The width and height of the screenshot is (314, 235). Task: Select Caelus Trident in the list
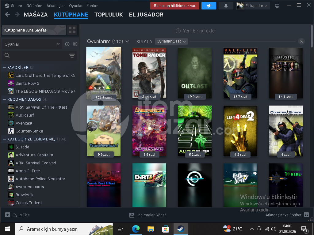29,203
